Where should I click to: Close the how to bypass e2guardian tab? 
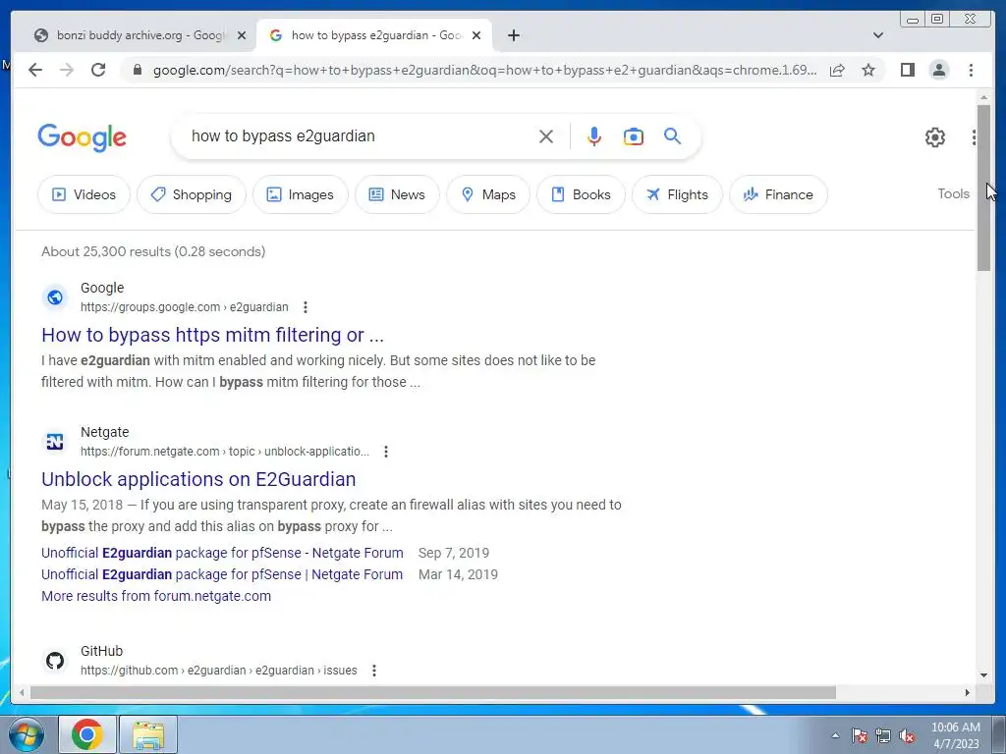[476, 35]
